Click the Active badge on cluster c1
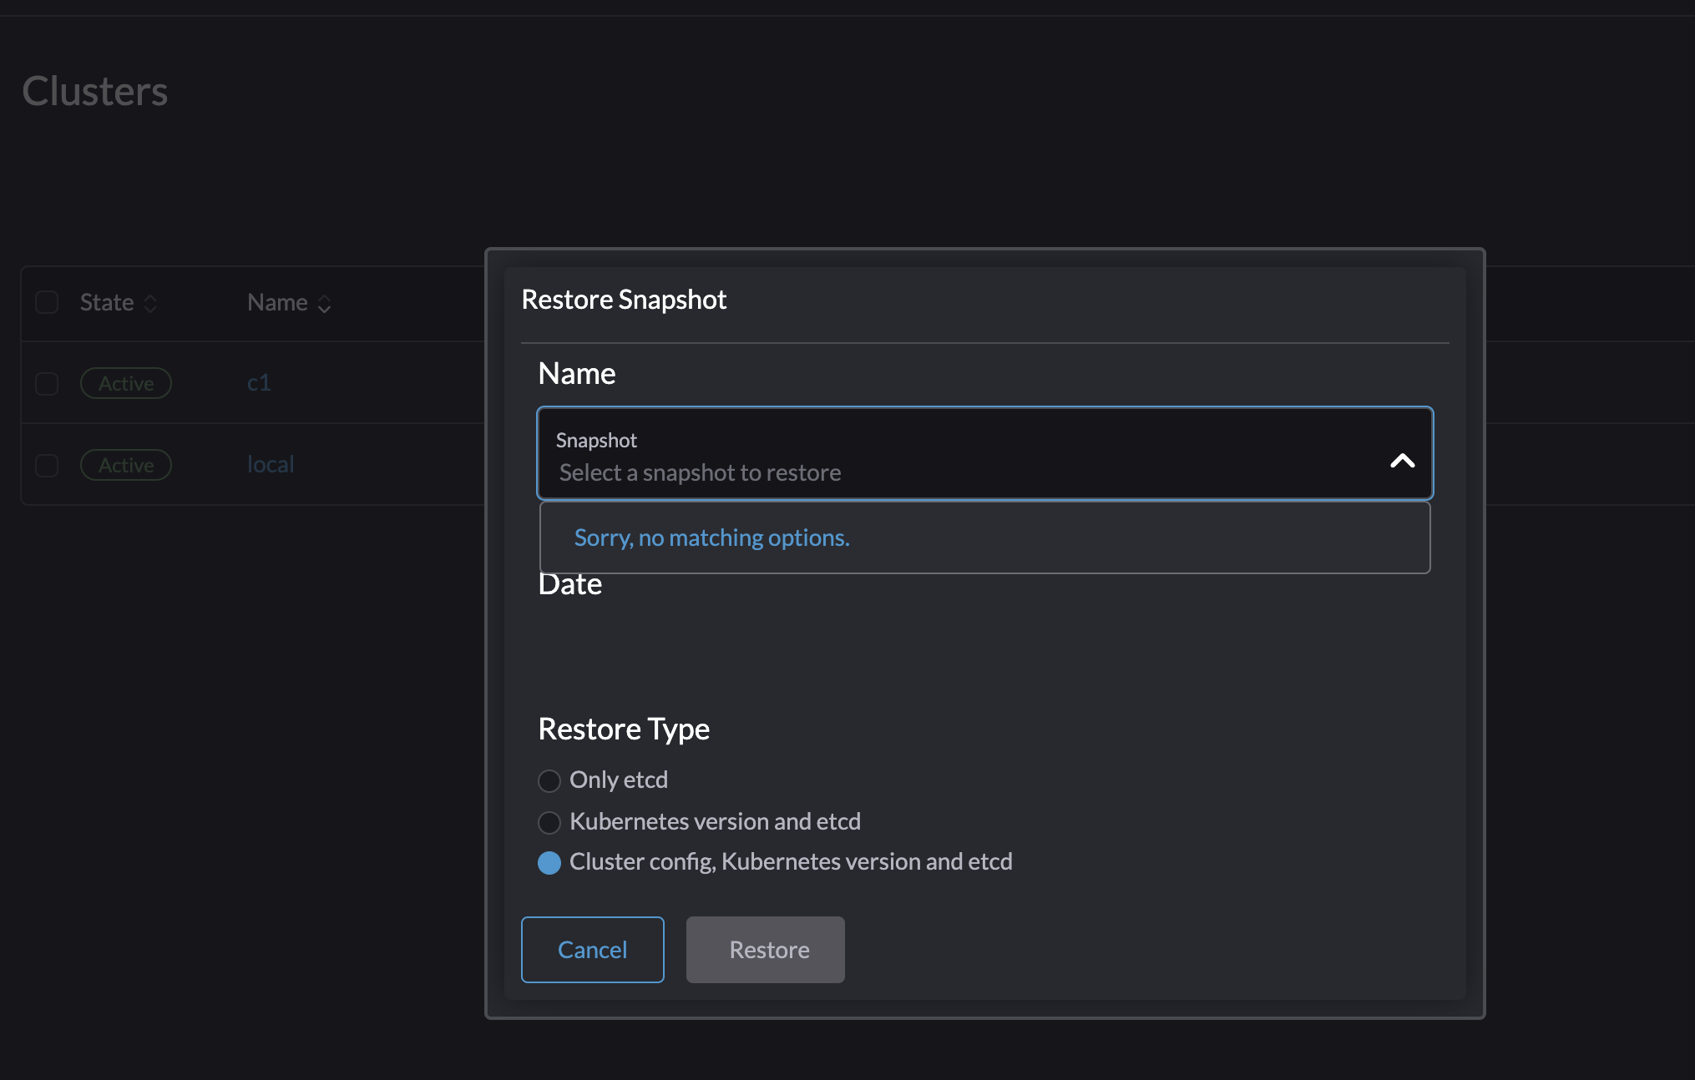 pos(125,383)
